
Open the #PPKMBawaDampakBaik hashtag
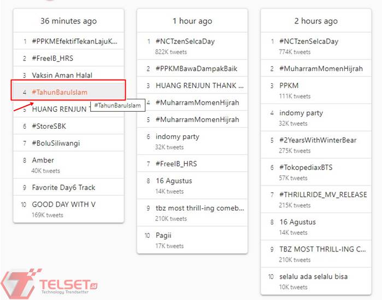click(x=196, y=69)
